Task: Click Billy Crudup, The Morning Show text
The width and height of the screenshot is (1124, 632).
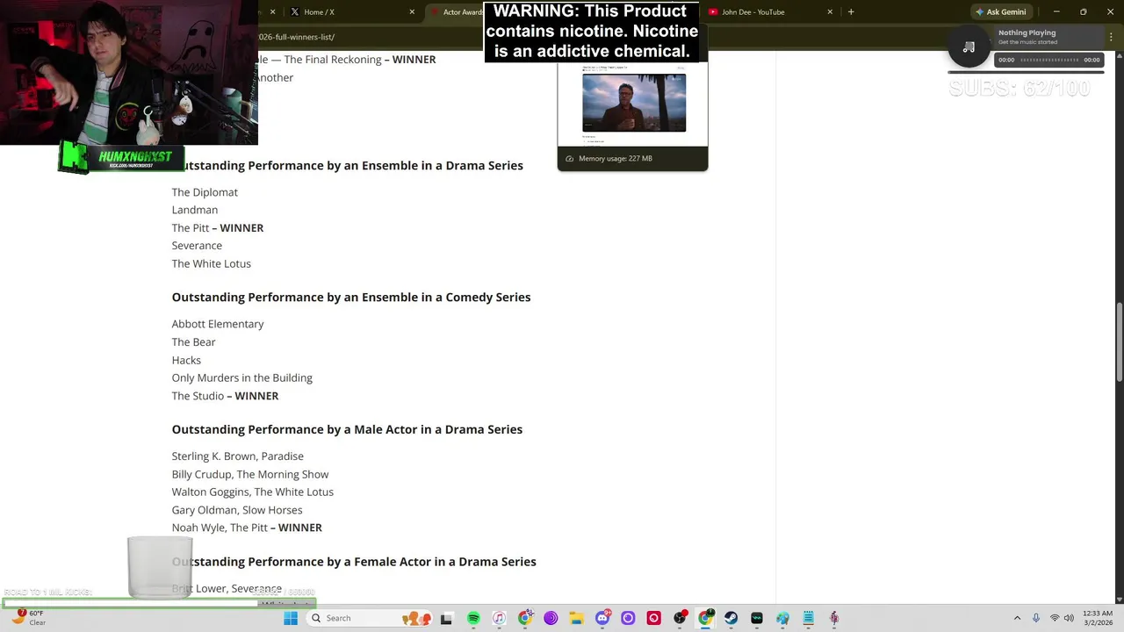Action: pos(250,474)
